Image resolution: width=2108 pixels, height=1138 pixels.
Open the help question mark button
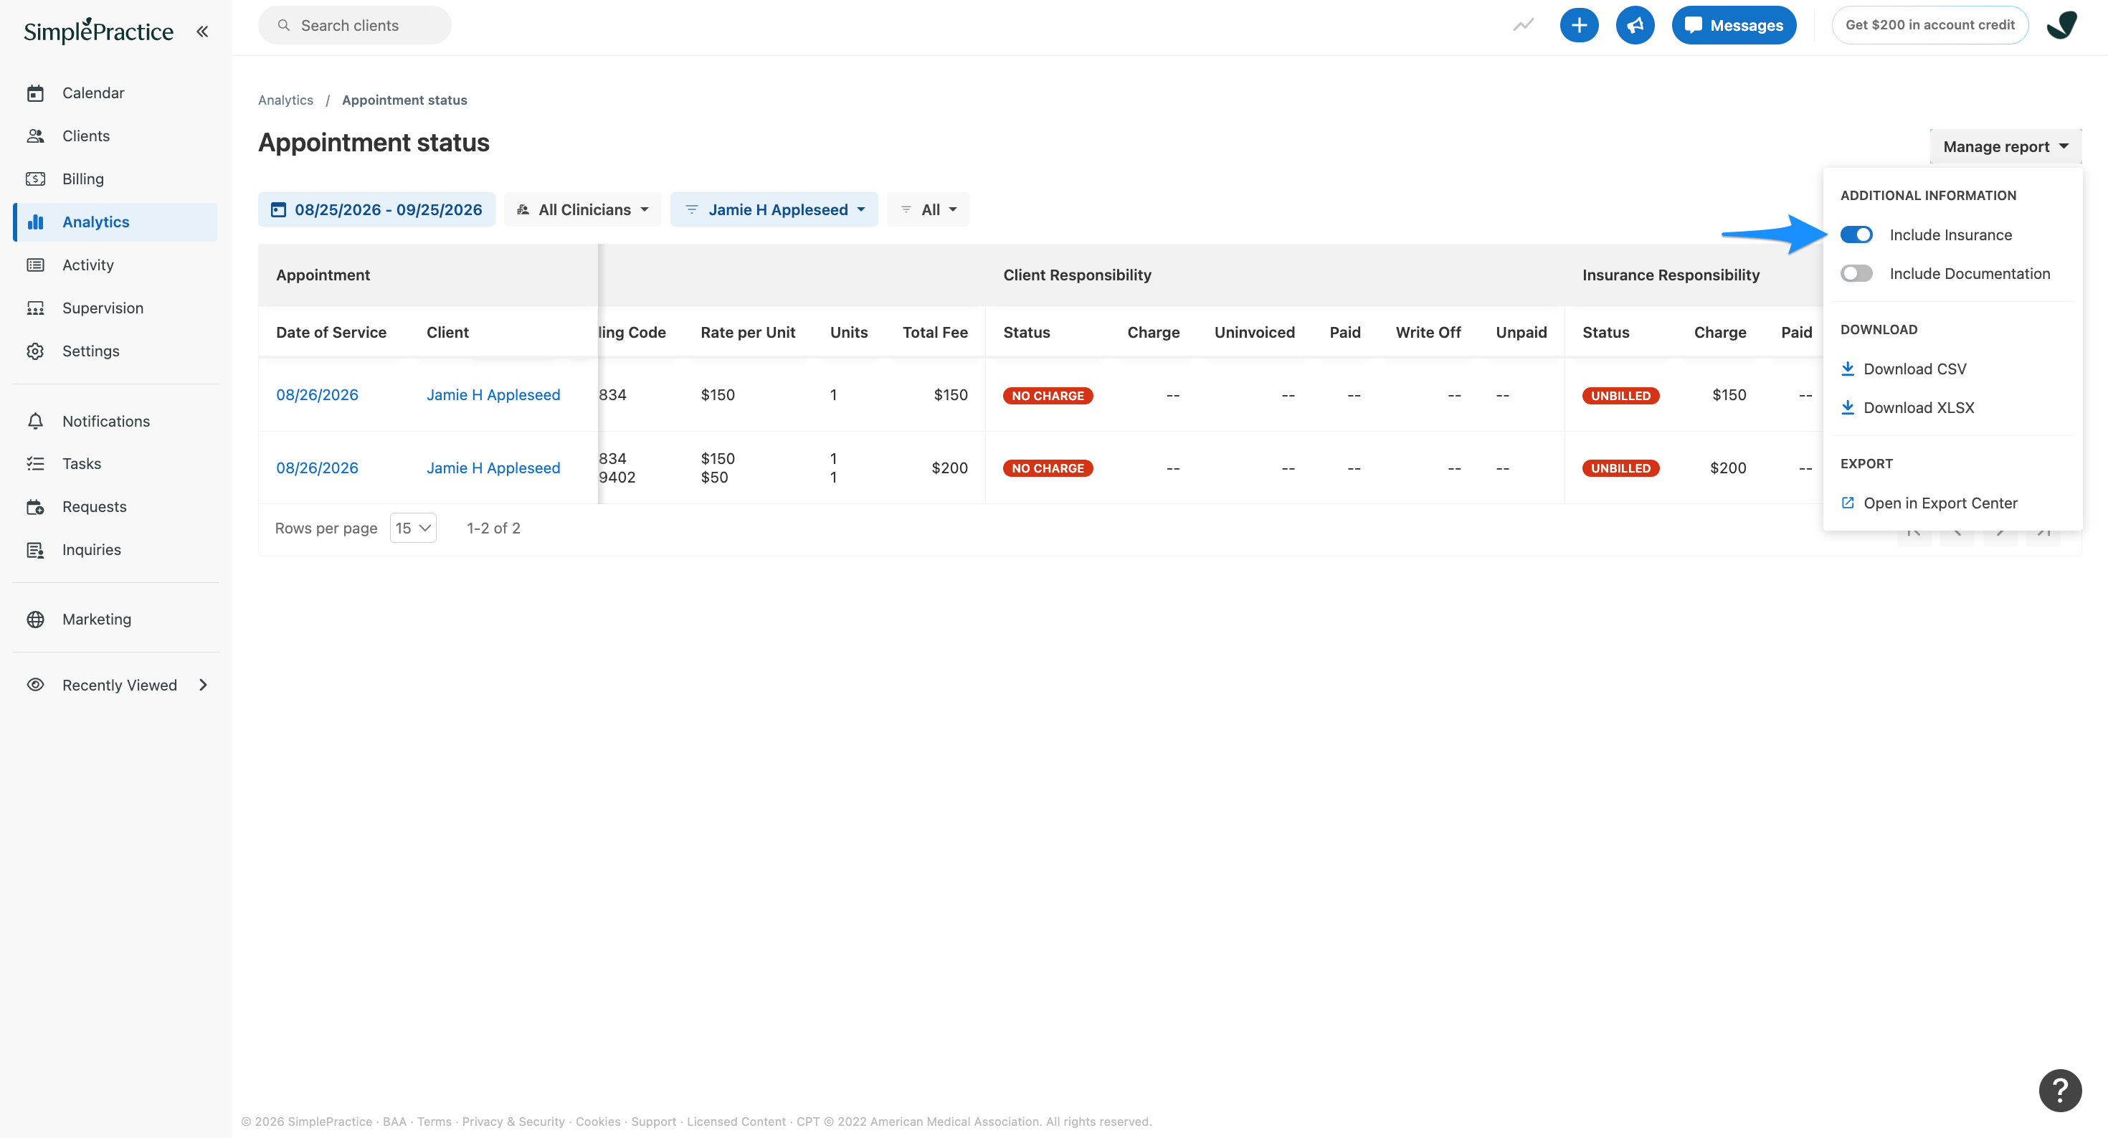(2060, 1091)
